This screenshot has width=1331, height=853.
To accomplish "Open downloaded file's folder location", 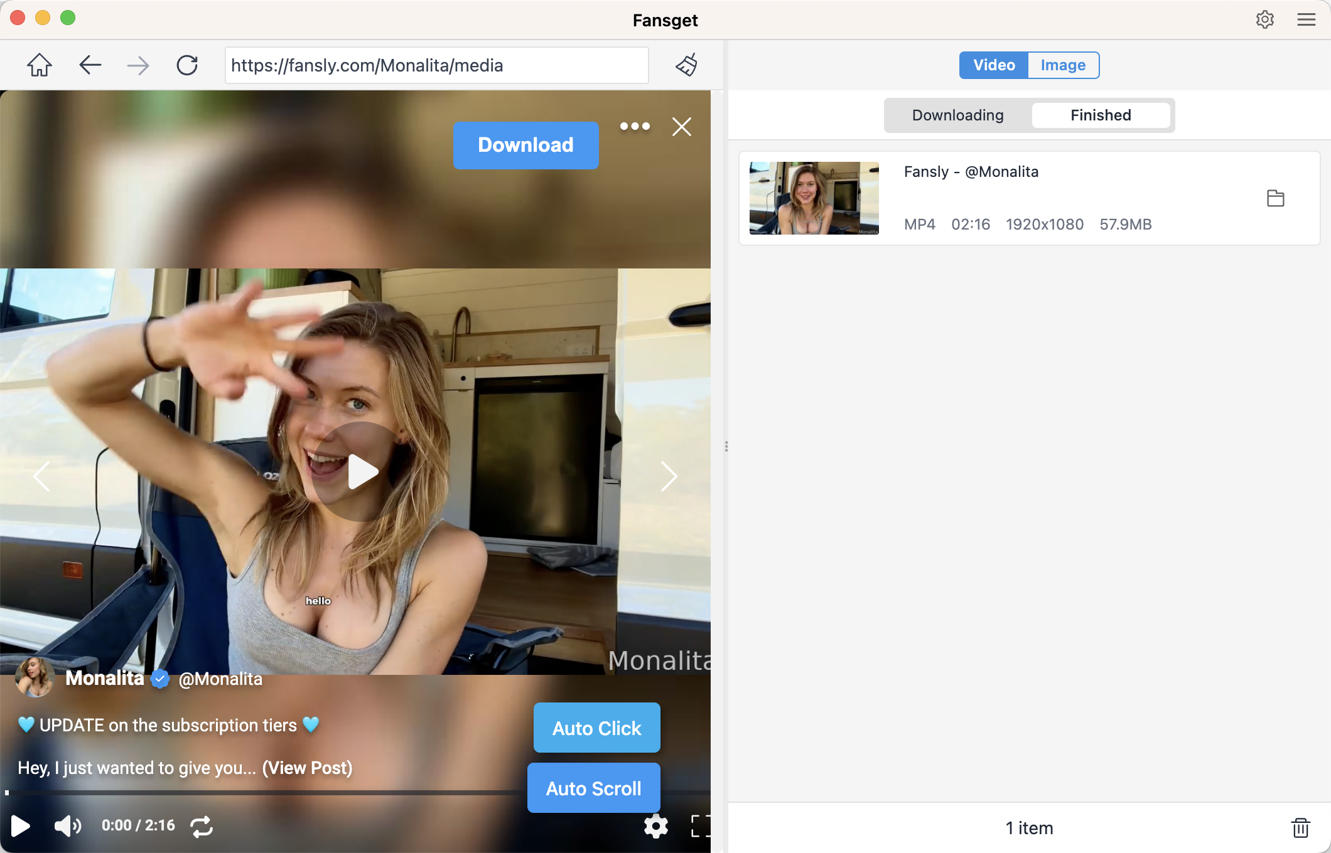I will (x=1275, y=199).
